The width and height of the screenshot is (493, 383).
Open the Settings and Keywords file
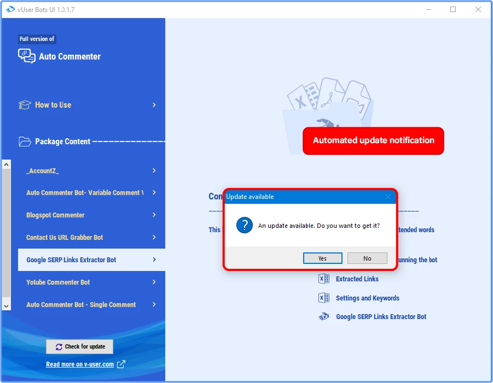368,298
